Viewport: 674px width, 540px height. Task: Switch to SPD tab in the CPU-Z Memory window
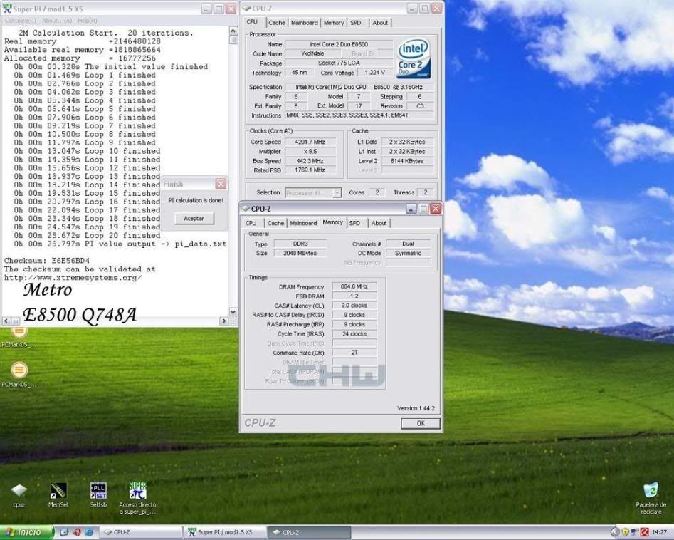pos(354,223)
